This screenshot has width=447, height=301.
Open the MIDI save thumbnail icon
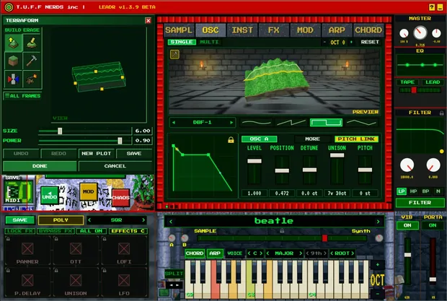(18, 191)
